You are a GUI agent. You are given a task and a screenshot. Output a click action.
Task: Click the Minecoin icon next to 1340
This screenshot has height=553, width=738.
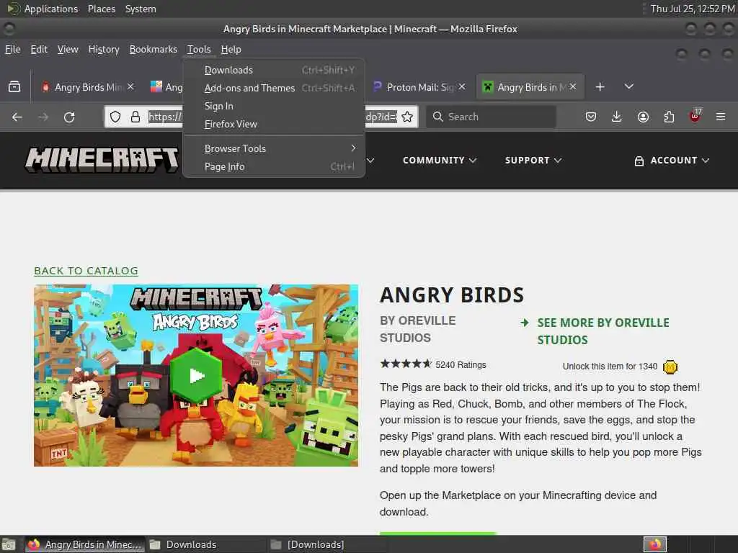coord(670,367)
